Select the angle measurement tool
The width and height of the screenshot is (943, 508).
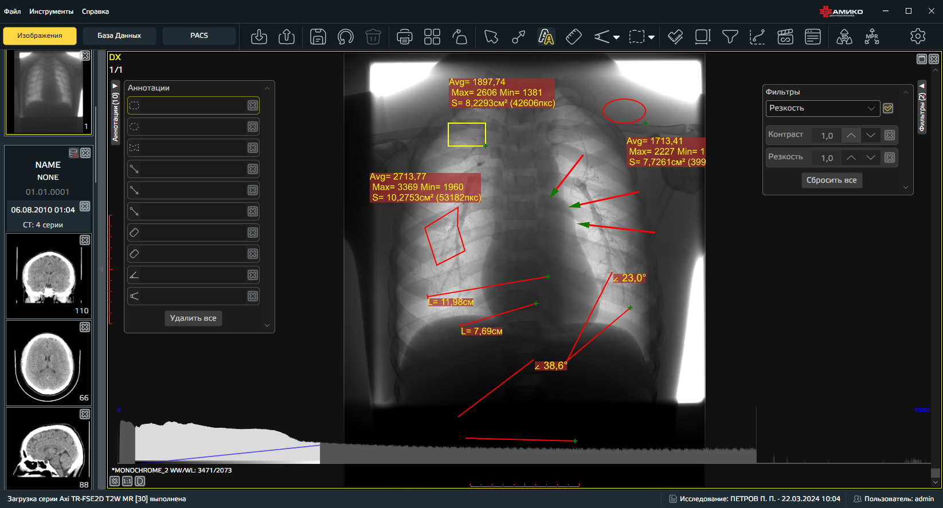pos(602,37)
